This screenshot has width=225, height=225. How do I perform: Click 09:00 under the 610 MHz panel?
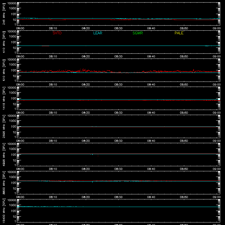217,85
